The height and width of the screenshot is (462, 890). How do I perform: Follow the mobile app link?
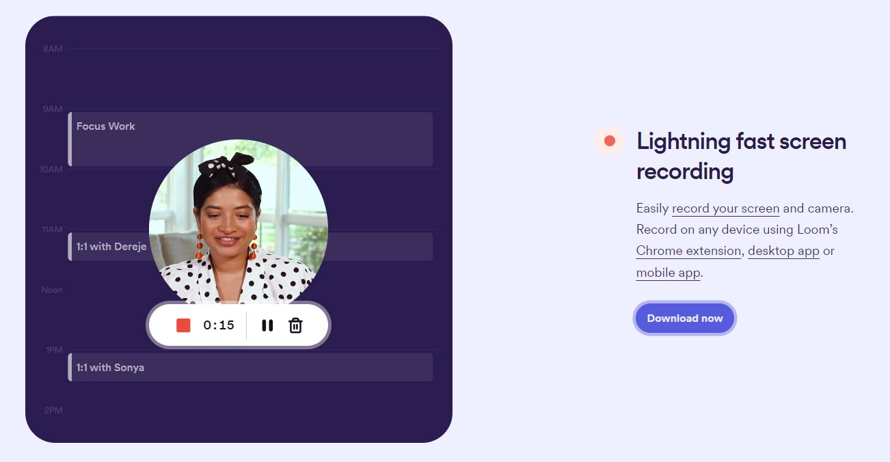pyautogui.click(x=668, y=273)
